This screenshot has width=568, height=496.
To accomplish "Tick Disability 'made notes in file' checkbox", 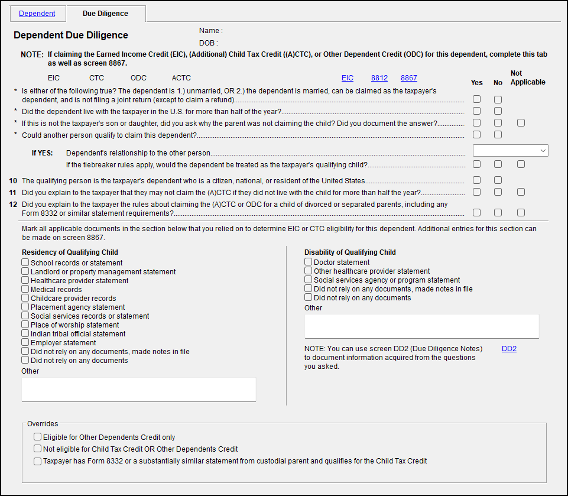I will (x=309, y=288).
